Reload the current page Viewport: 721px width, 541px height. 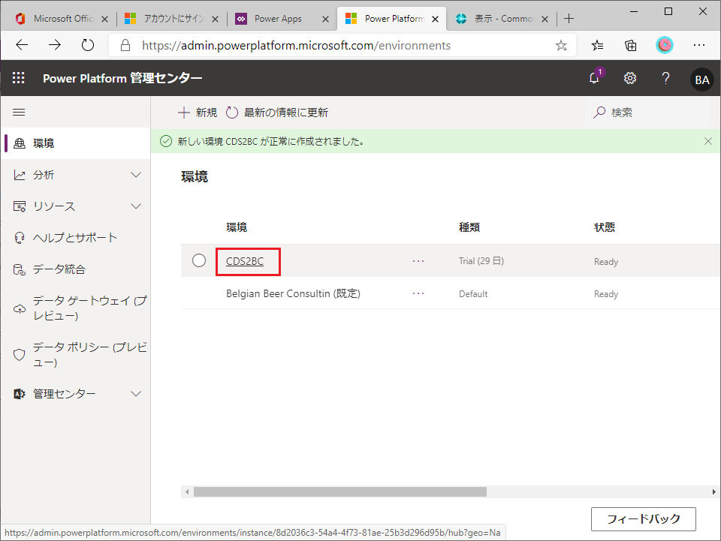87,44
